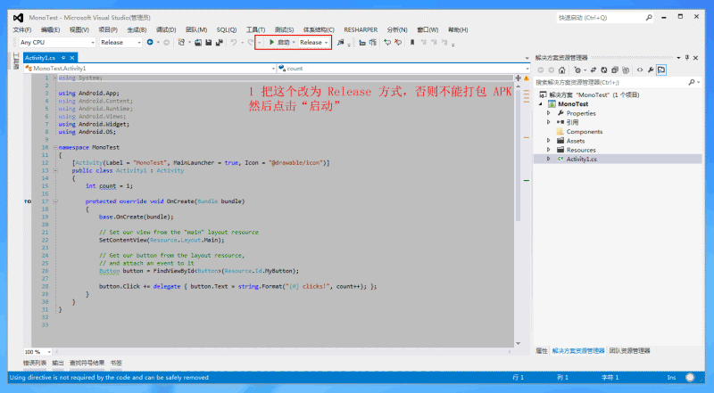Click the Solution Explorer search box

click(x=607, y=82)
